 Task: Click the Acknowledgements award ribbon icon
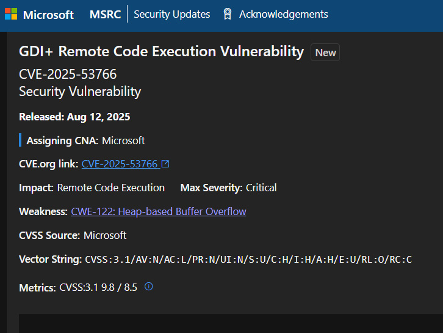click(228, 14)
